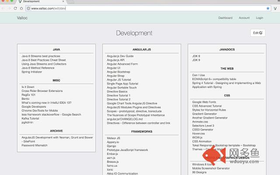
Task: Open the JDK 9 javadocs link
Action: click(x=196, y=60)
